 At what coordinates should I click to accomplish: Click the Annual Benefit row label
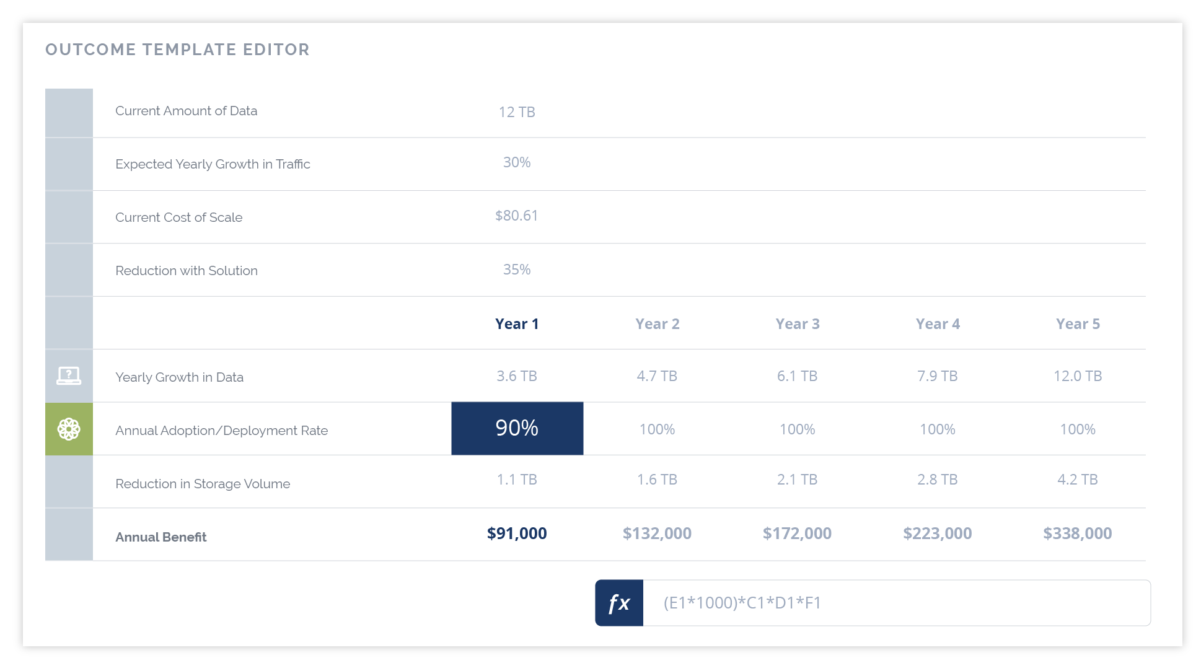[161, 537]
